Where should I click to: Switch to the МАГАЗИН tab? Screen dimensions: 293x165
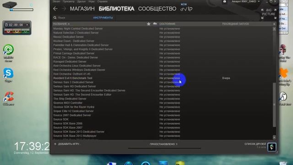click(x=82, y=9)
